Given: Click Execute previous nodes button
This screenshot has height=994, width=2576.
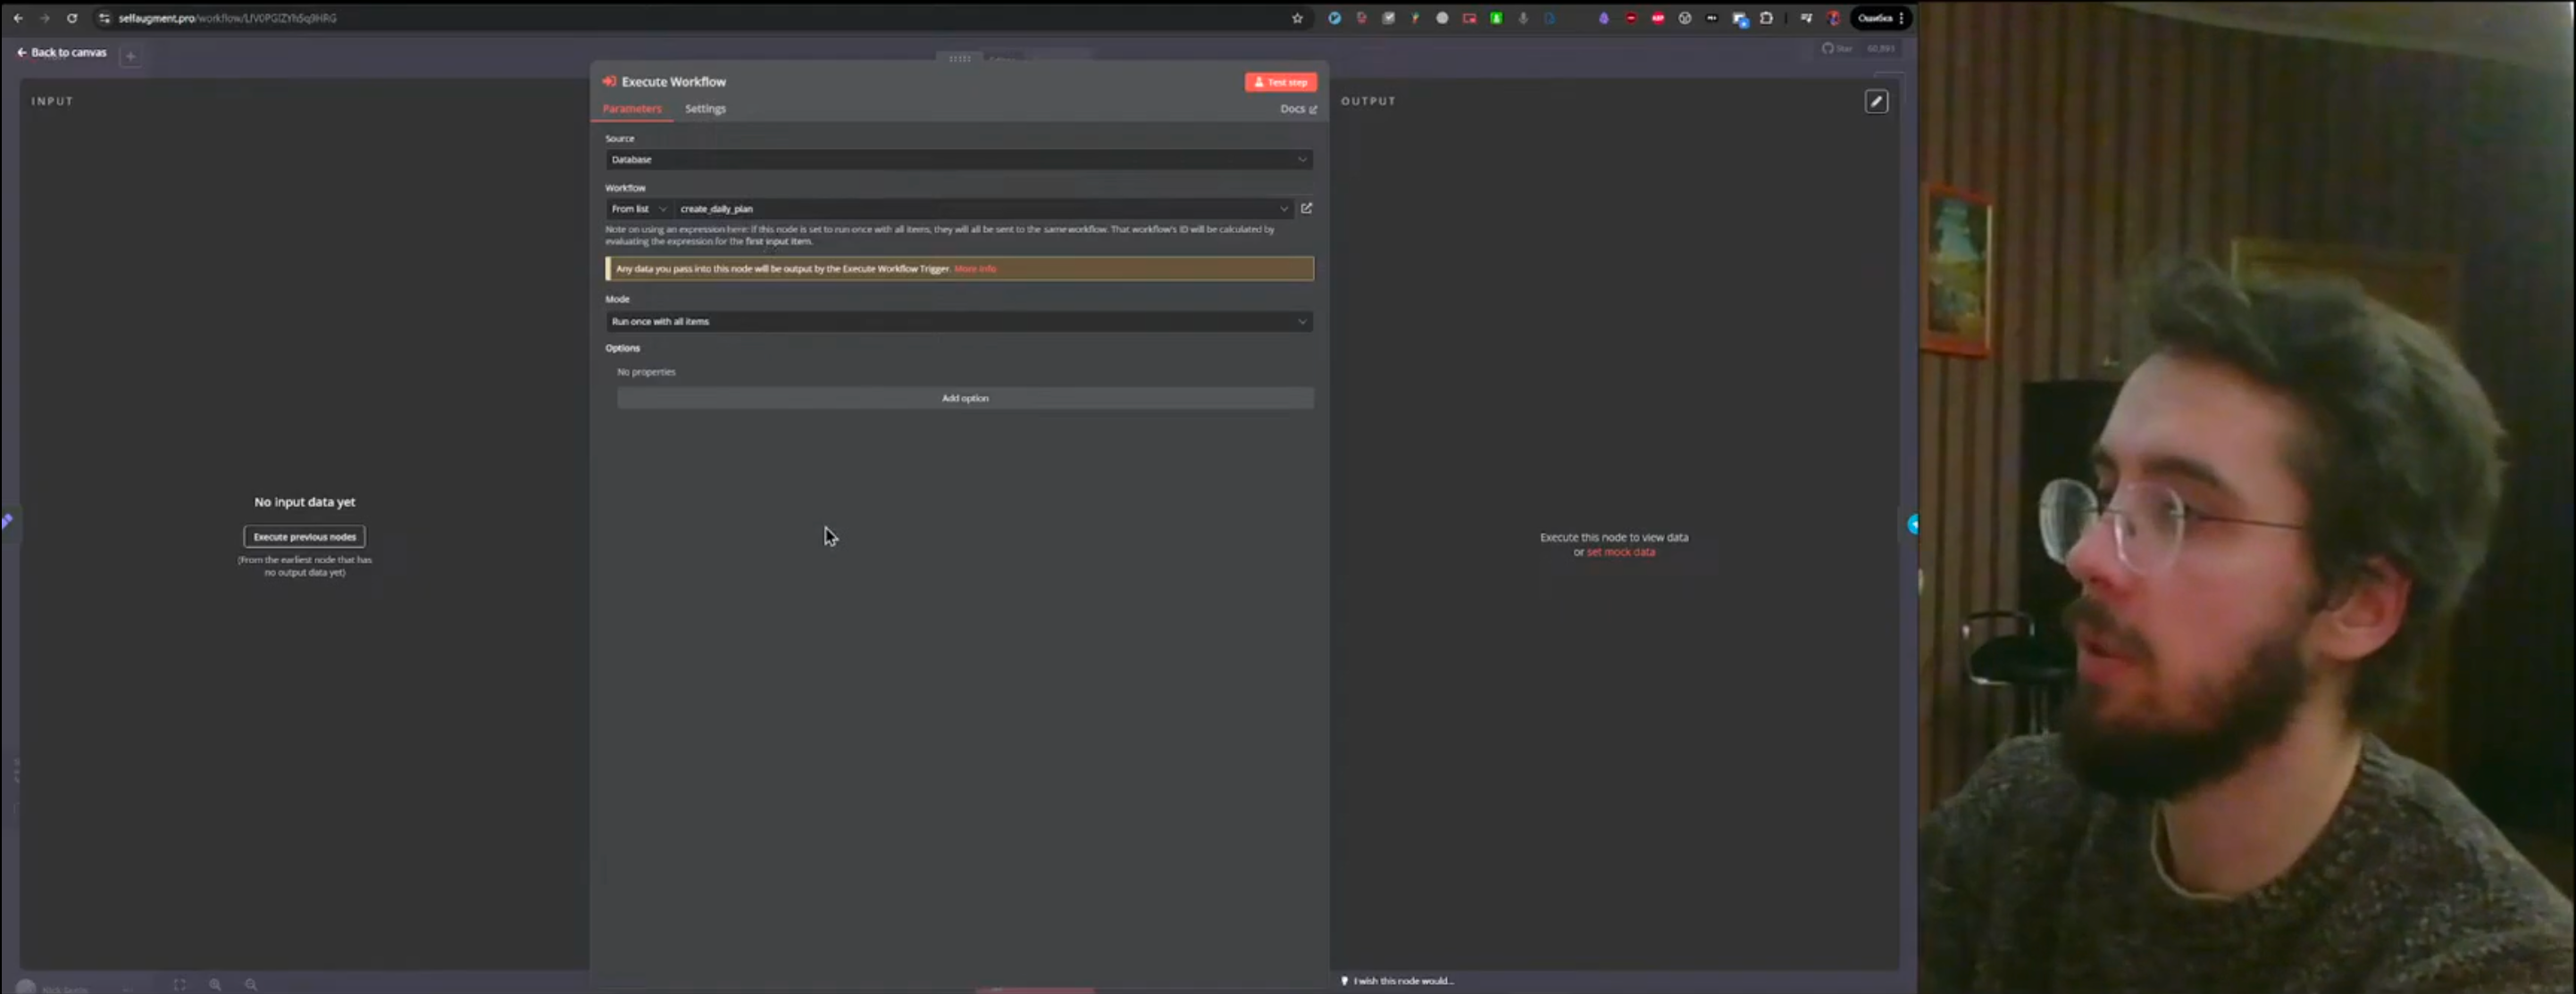Looking at the screenshot, I should point(304,536).
